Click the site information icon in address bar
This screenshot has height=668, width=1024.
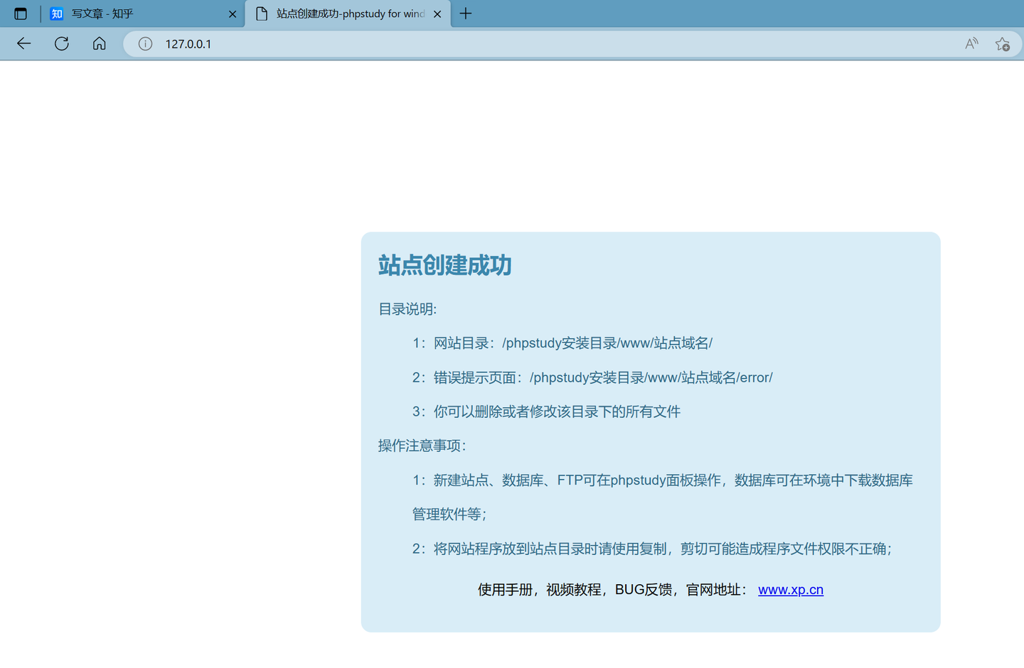[144, 43]
